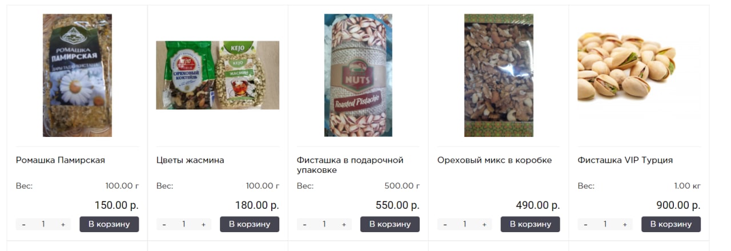
Task: Add Фисташка в подарочной упаковке to cart
Action: coord(390,224)
